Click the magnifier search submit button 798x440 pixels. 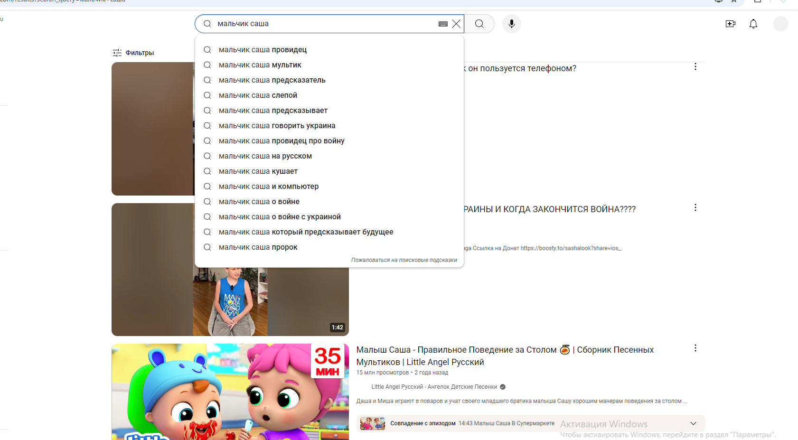479,24
